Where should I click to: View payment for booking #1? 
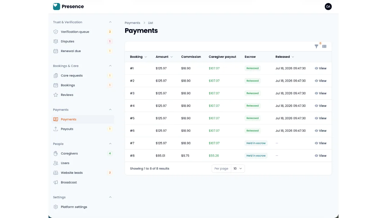click(320, 68)
